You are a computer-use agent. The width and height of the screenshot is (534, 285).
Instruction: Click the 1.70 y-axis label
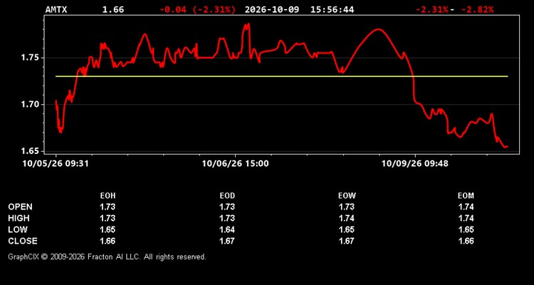point(30,104)
